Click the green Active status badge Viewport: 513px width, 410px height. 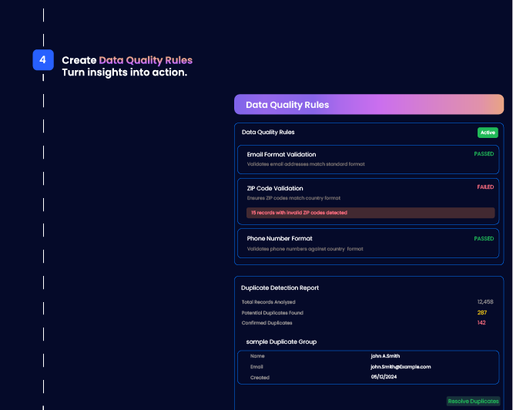point(488,133)
